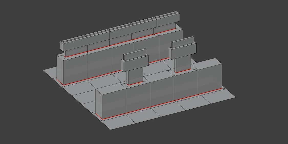Select the long top rail of the back wall

click(120, 31)
